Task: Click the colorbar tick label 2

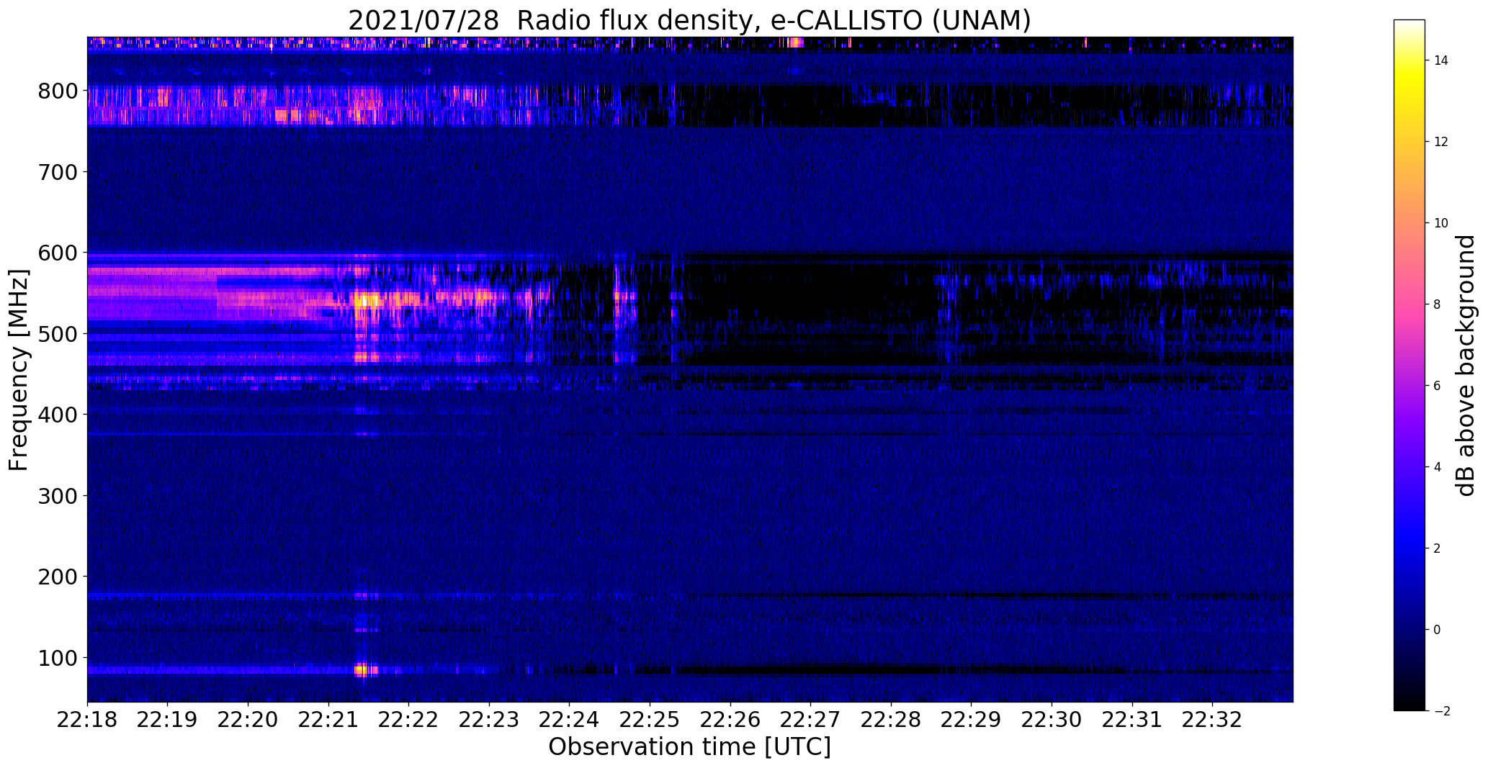Action: point(1438,548)
